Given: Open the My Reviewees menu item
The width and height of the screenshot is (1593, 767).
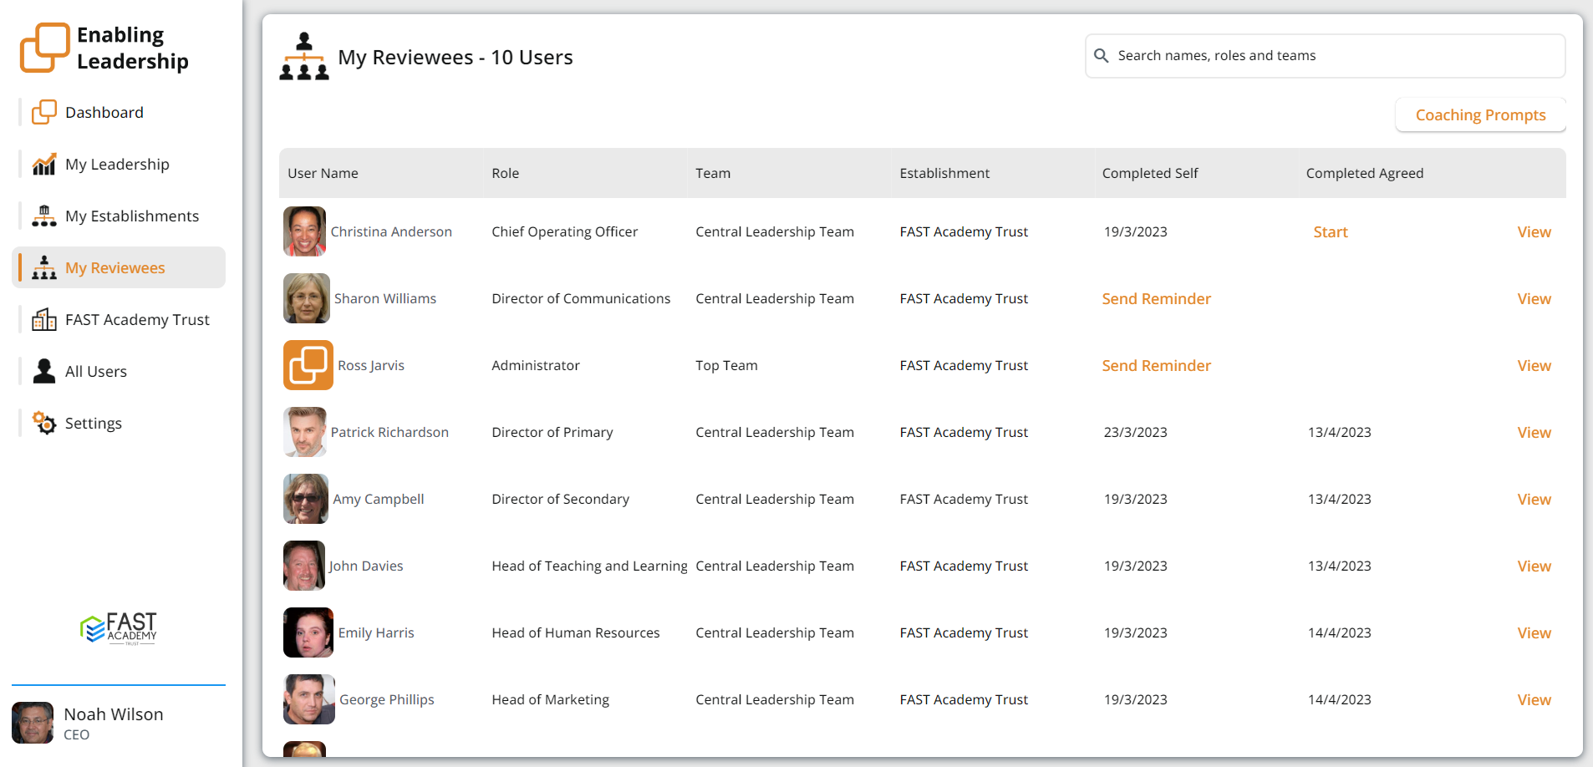Looking at the screenshot, I should 115,268.
